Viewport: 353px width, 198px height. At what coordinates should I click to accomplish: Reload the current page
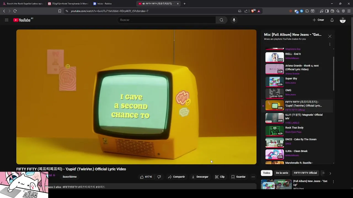(x=15, y=11)
